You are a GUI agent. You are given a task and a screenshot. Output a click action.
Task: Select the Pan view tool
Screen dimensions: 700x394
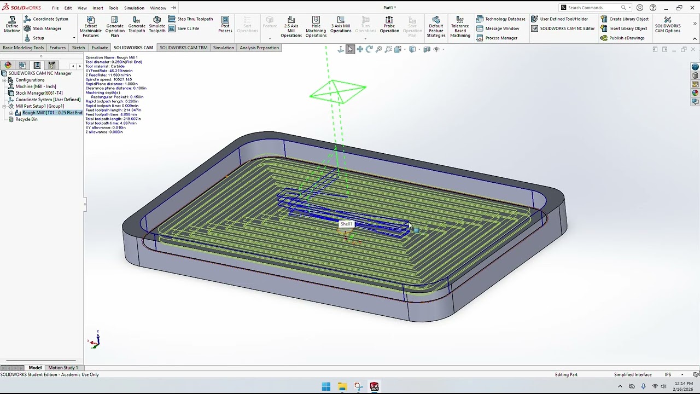[x=360, y=49]
